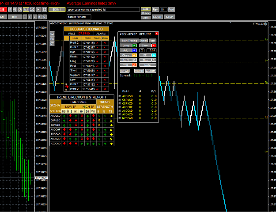Toggle break alarm for High level 107.62125
The image size is (276, 212).
click(105, 52)
